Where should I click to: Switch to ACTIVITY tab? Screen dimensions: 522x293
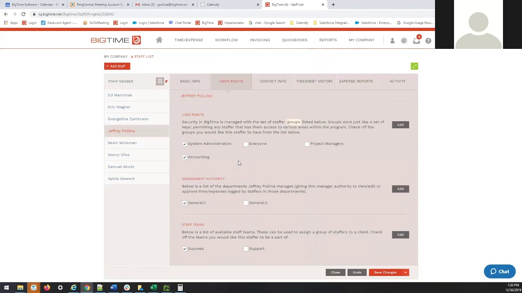click(x=398, y=81)
